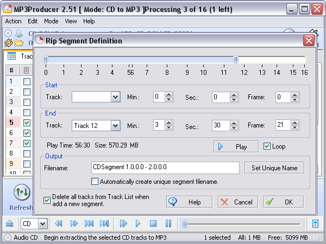This screenshot has height=244, width=326.
Task: Click the dialog Help button
Action: pos(189,202)
